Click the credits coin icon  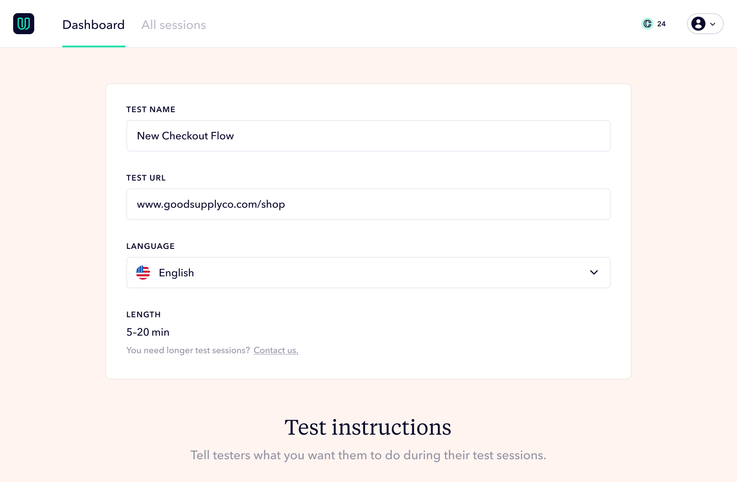[648, 24]
